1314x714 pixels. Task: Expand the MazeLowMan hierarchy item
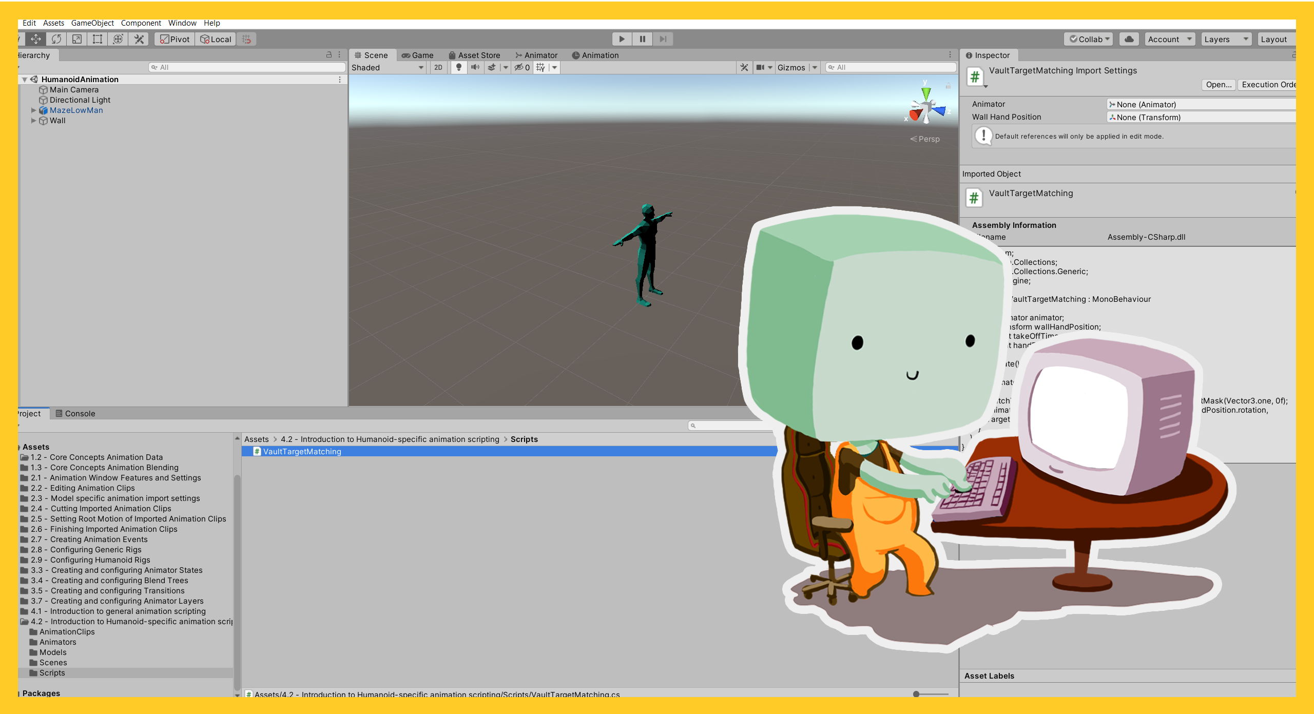tap(33, 110)
